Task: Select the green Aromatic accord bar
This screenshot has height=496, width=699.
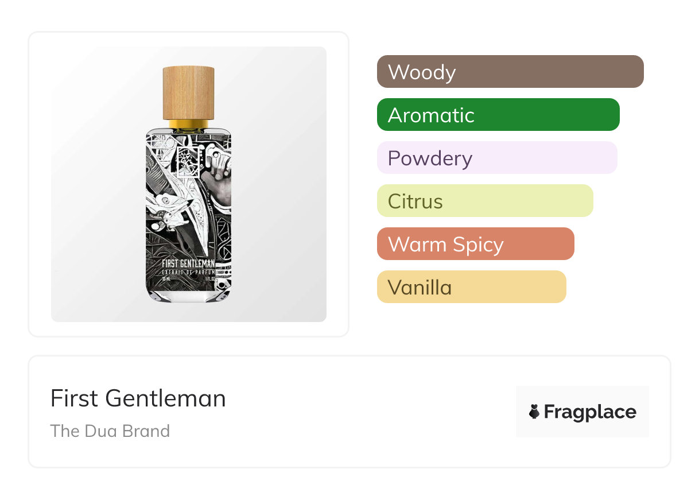Action: pyautogui.click(x=498, y=115)
